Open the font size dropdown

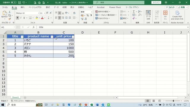click(45, 13)
